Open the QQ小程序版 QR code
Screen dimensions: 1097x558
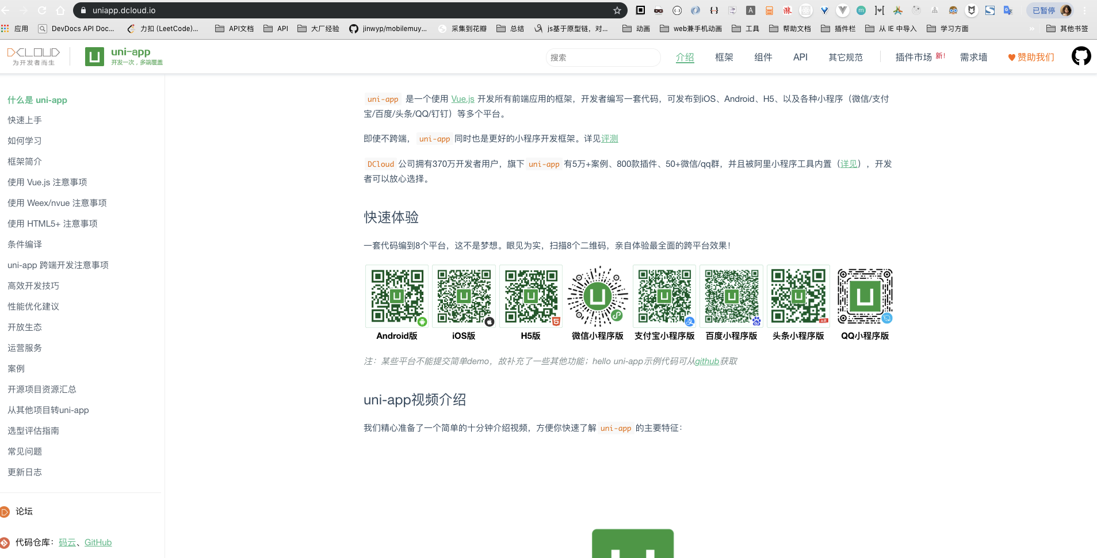[865, 296]
